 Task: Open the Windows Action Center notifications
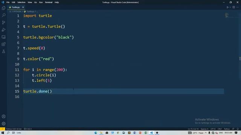[236, 133]
